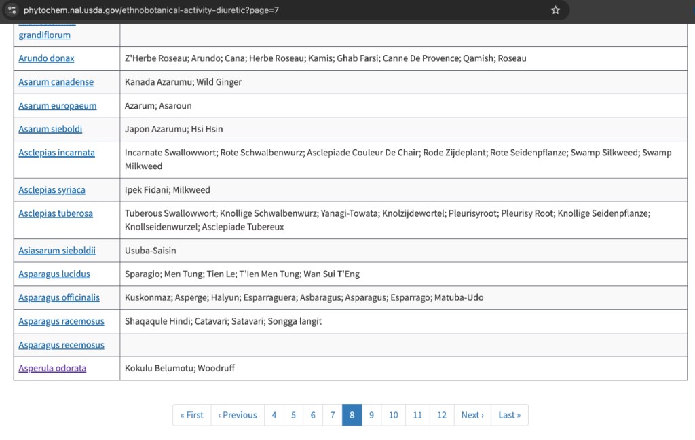
Task: Go to the Previous page
Action: [238, 415]
